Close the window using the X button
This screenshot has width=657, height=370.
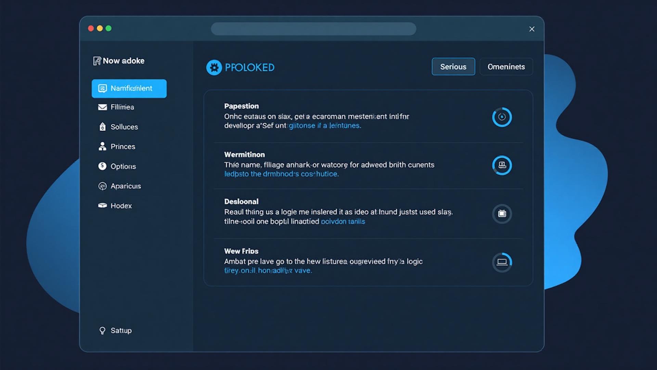pyautogui.click(x=532, y=29)
